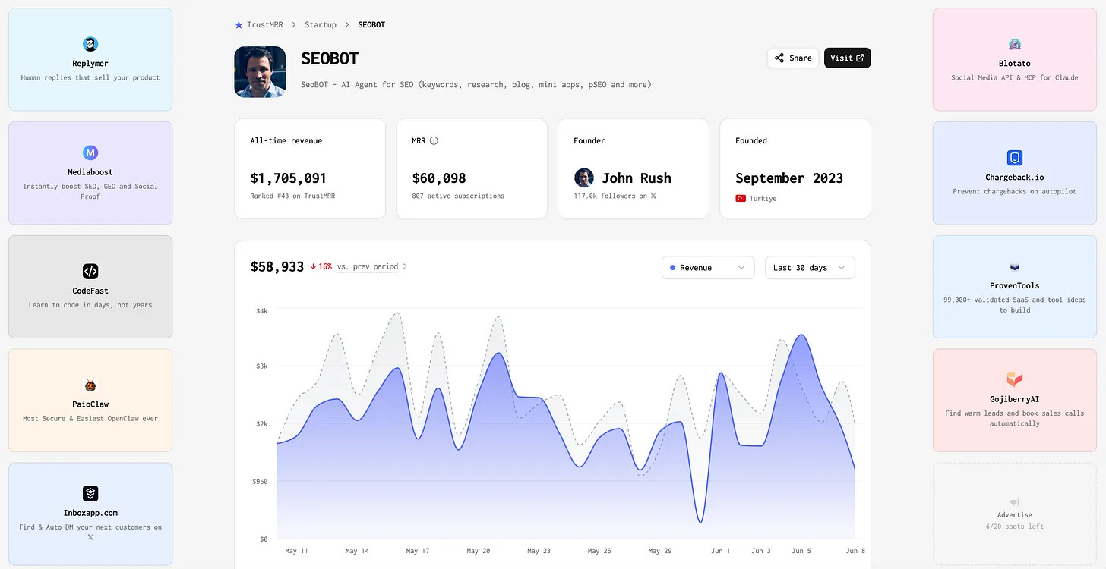This screenshot has height=569, width=1106.
Task: Click the $950 y-axis label
Action: point(260,481)
